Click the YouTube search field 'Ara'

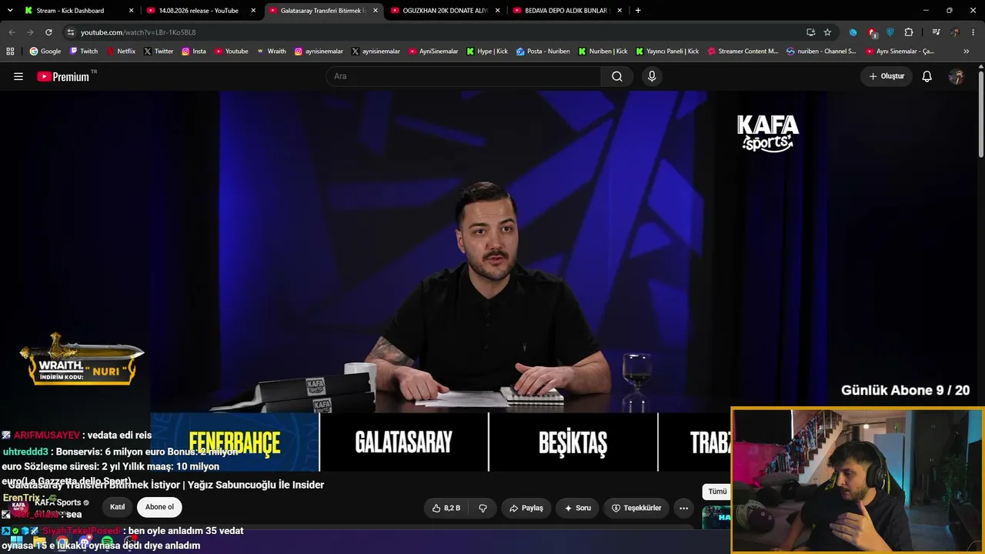(x=464, y=76)
